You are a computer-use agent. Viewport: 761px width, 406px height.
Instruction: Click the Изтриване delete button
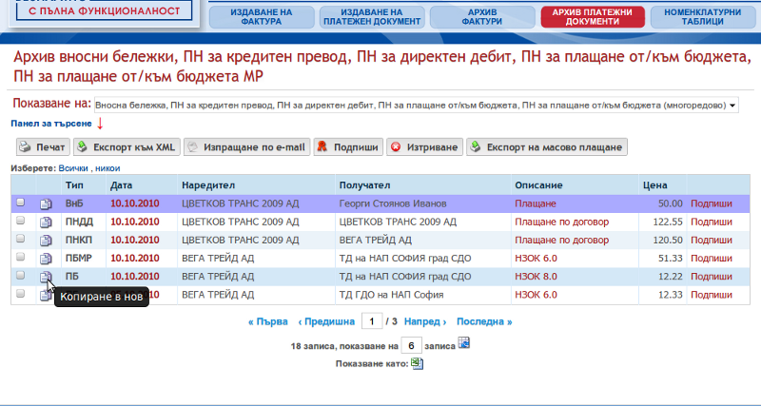pos(426,147)
